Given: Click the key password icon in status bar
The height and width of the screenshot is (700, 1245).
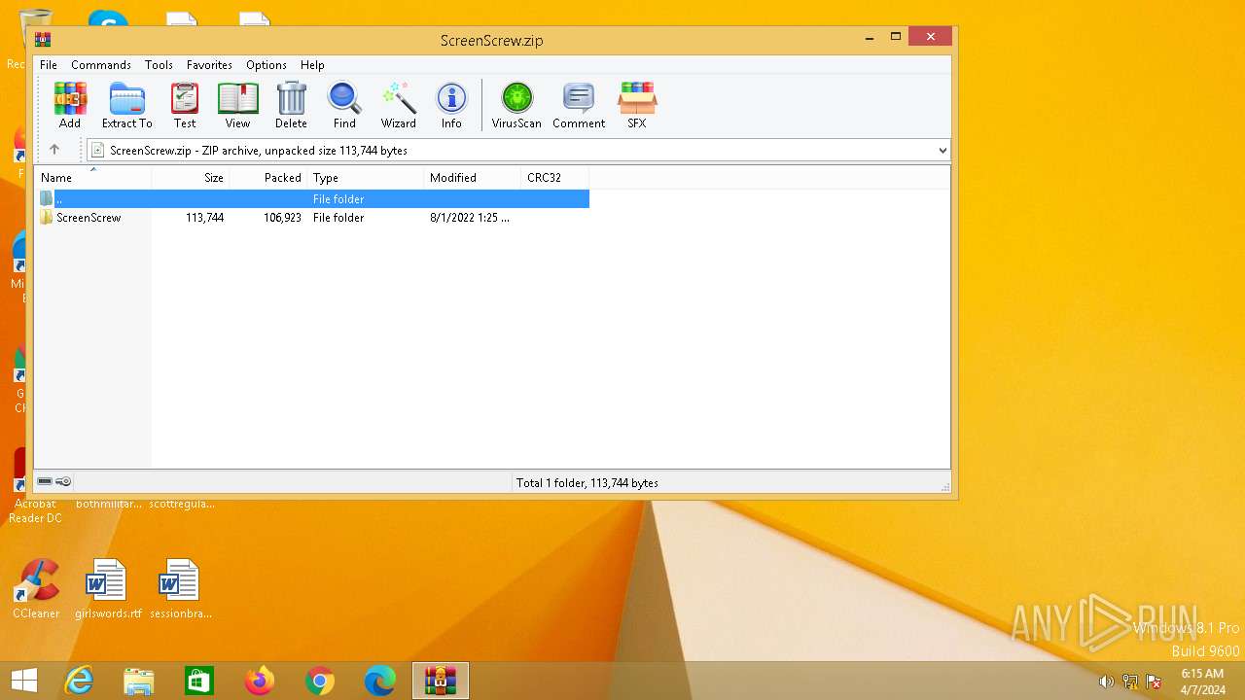Looking at the screenshot, I should pos(63,481).
